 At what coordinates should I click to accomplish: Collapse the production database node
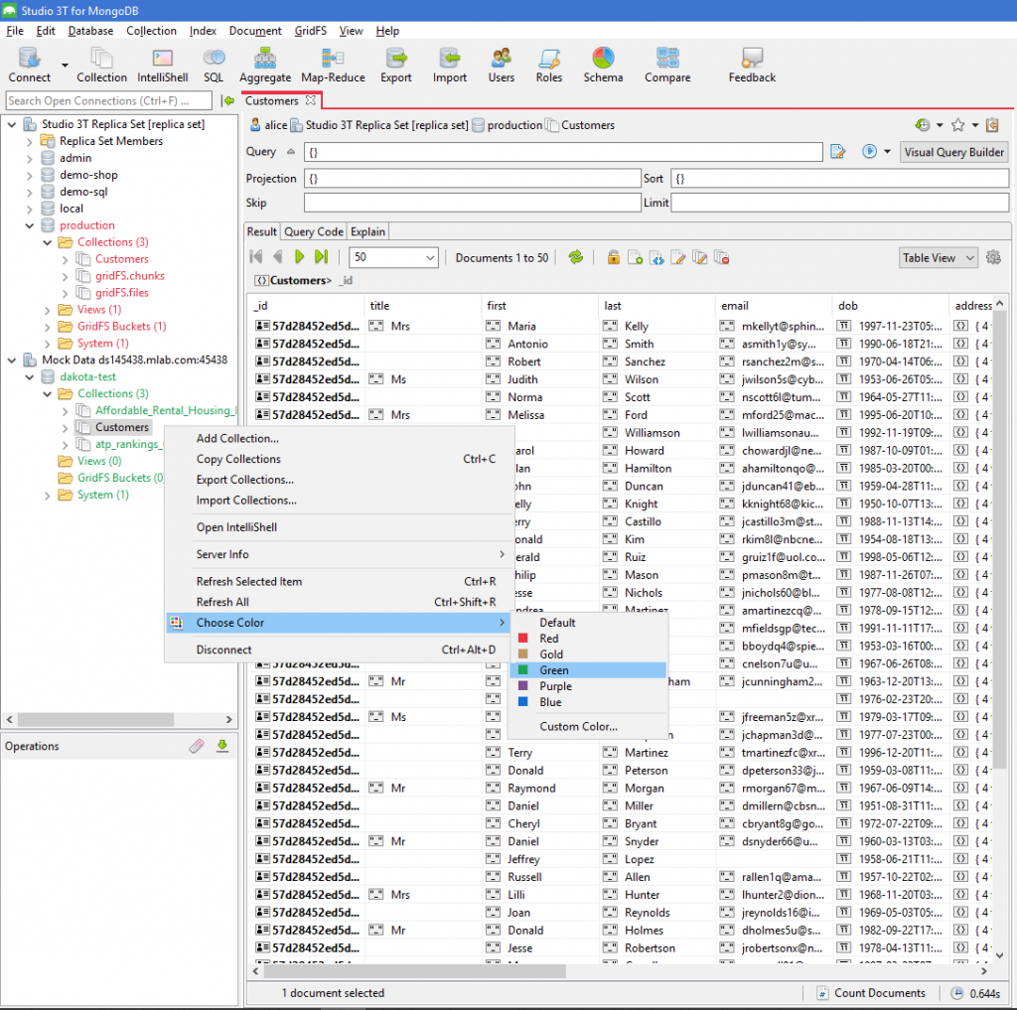(29, 225)
